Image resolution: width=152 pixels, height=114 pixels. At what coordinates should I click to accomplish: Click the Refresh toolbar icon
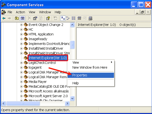point(41,18)
